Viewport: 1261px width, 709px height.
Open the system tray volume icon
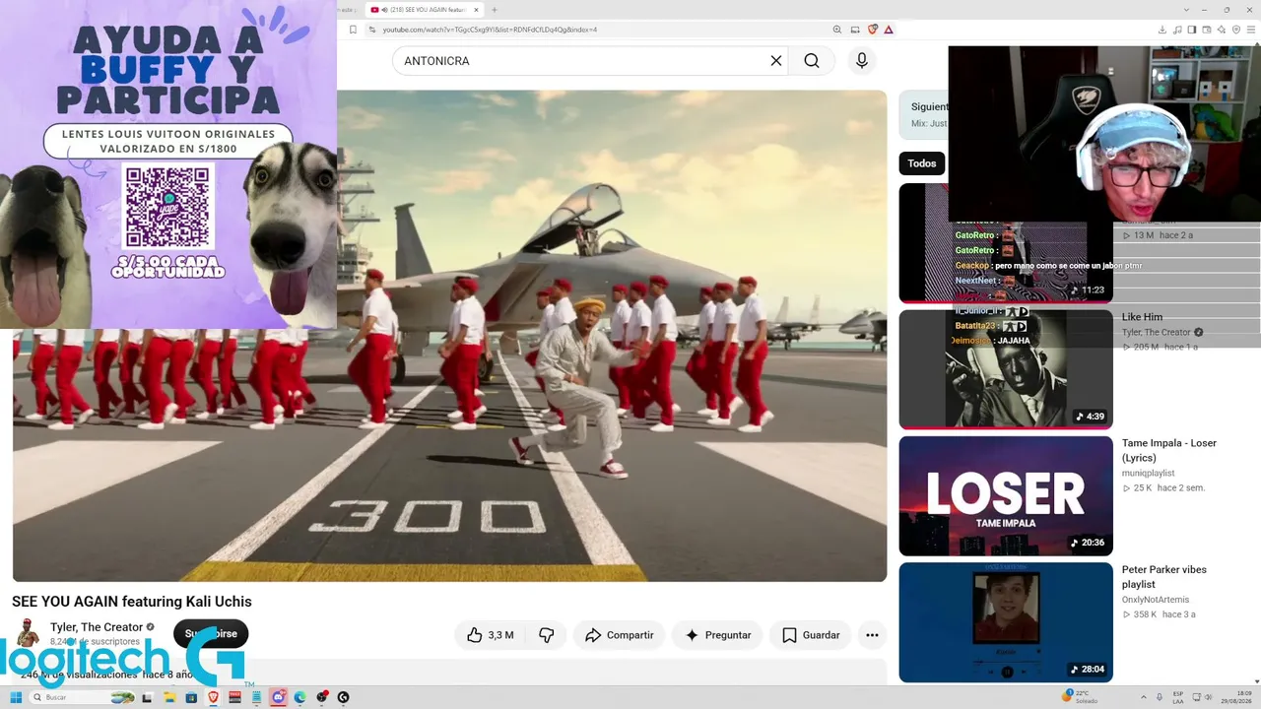point(1206,697)
